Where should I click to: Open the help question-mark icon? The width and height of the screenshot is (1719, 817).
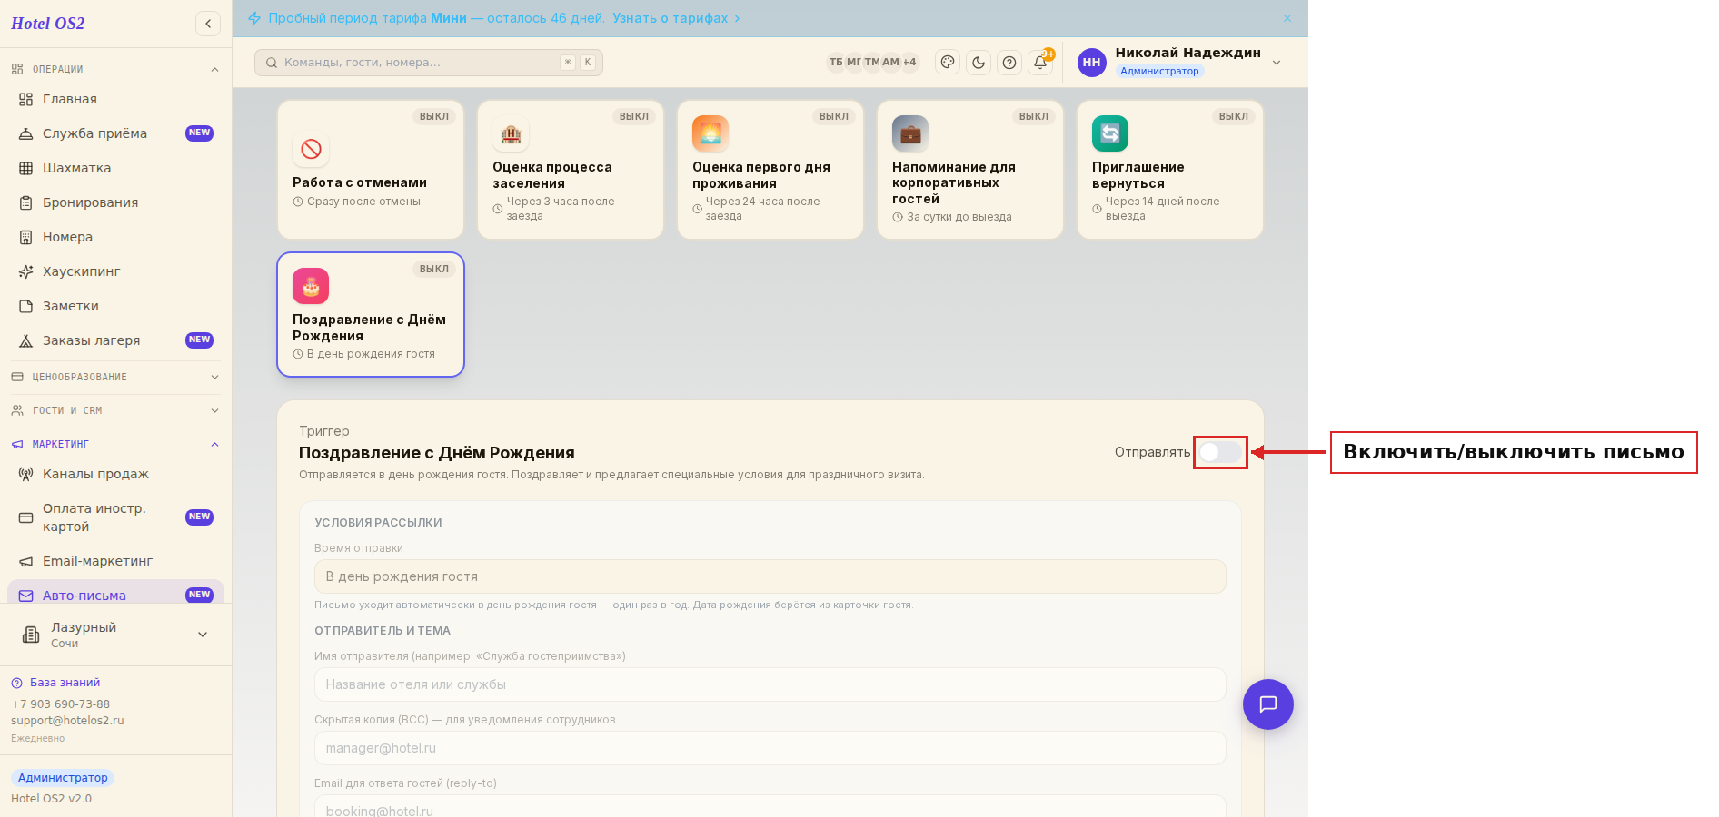[1009, 63]
